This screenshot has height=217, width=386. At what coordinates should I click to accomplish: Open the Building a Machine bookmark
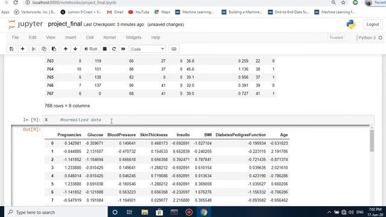pos(242,12)
